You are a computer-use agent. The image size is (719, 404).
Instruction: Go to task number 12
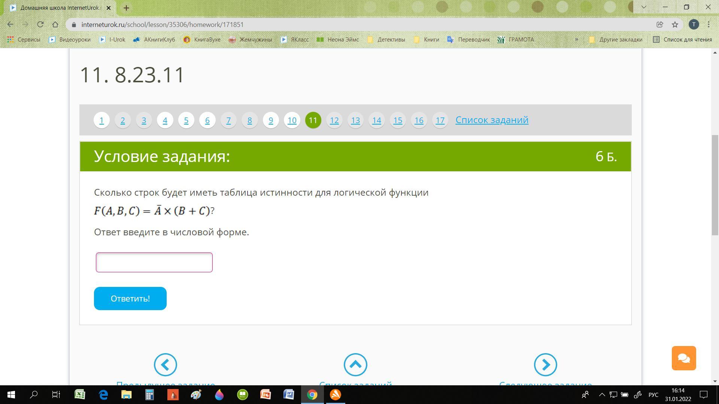[x=334, y=120]
